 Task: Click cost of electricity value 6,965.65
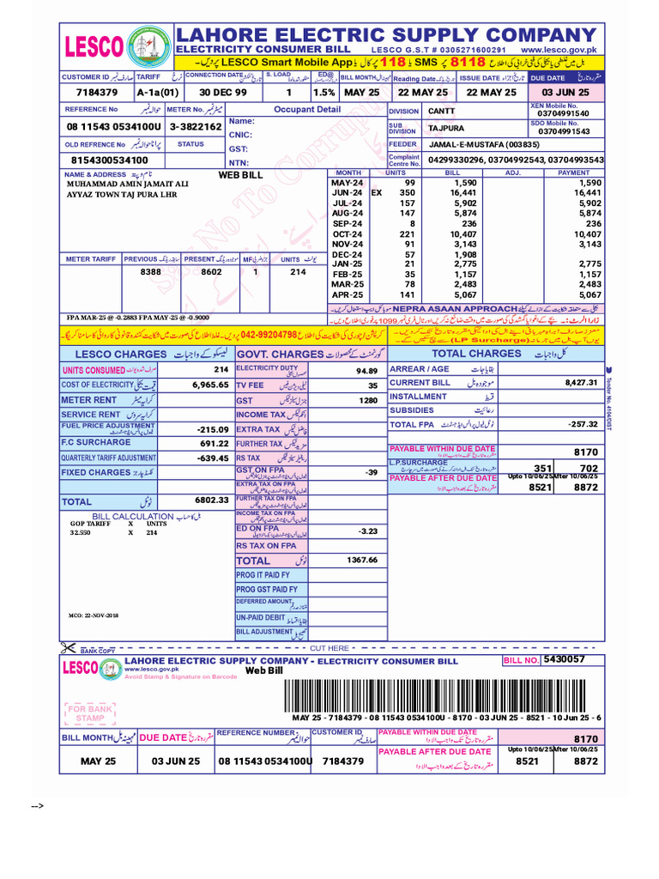[x=211, y=385]
